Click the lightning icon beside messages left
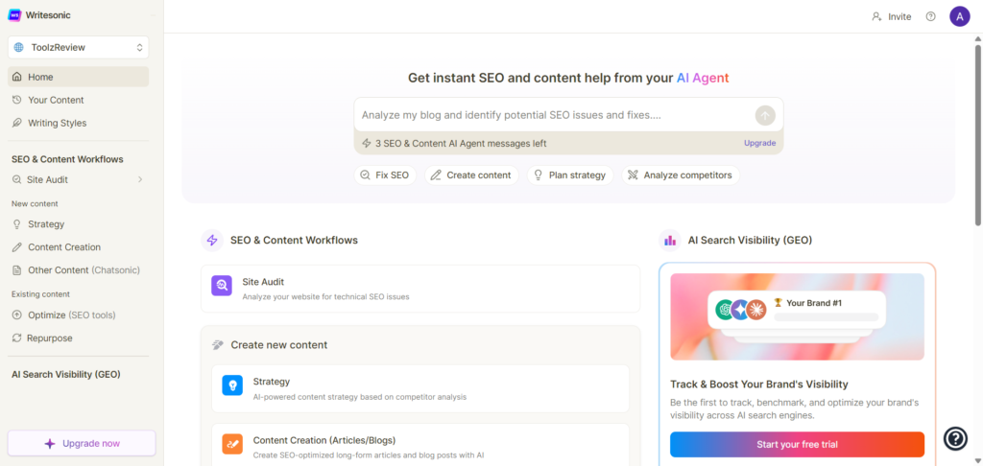Viewport: 983px width, 466px height. tap(367, 143)
